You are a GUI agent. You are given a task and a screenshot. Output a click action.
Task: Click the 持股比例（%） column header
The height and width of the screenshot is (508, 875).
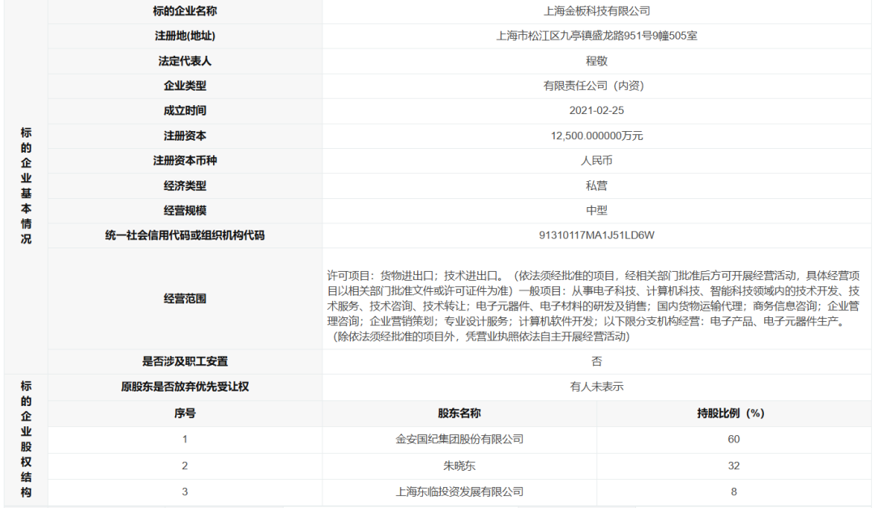click(x=733, y=413)
